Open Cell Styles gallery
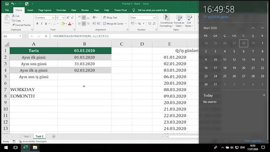The image size is (270, 152). (x=189, y=21)
